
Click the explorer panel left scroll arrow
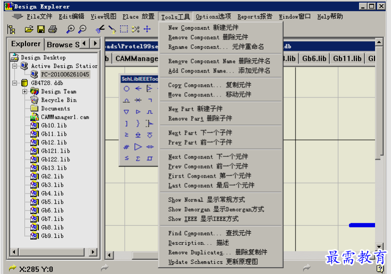(14, 252)
